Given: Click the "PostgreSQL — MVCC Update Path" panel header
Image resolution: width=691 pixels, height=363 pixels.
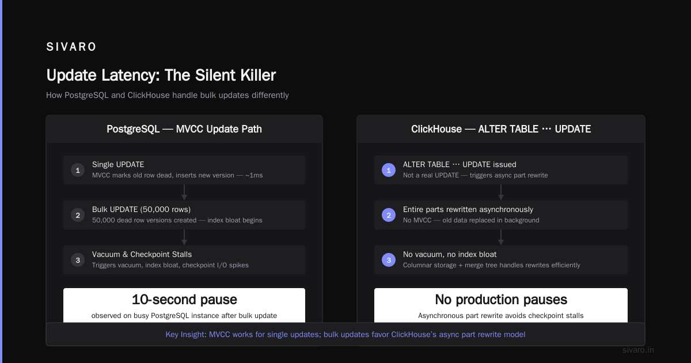Looking at the screenshot, I should point(184,129).
